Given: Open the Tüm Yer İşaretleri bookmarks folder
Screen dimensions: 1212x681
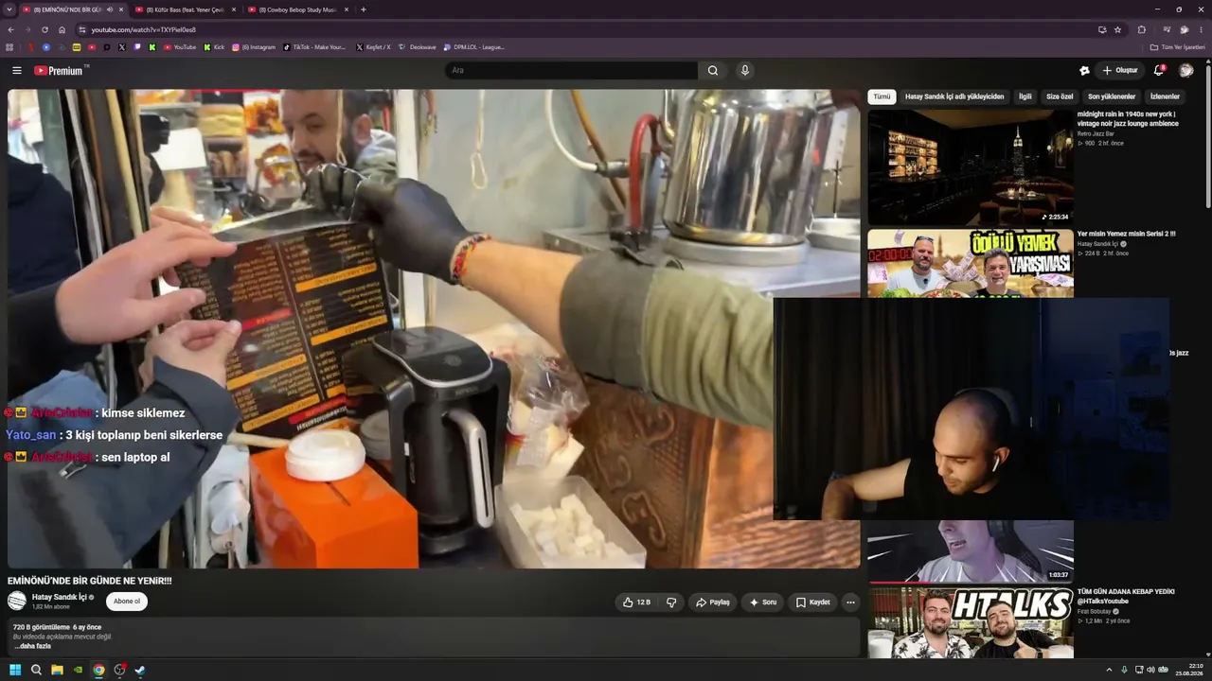Looking at the screenshot, I should click(1178, 47).
